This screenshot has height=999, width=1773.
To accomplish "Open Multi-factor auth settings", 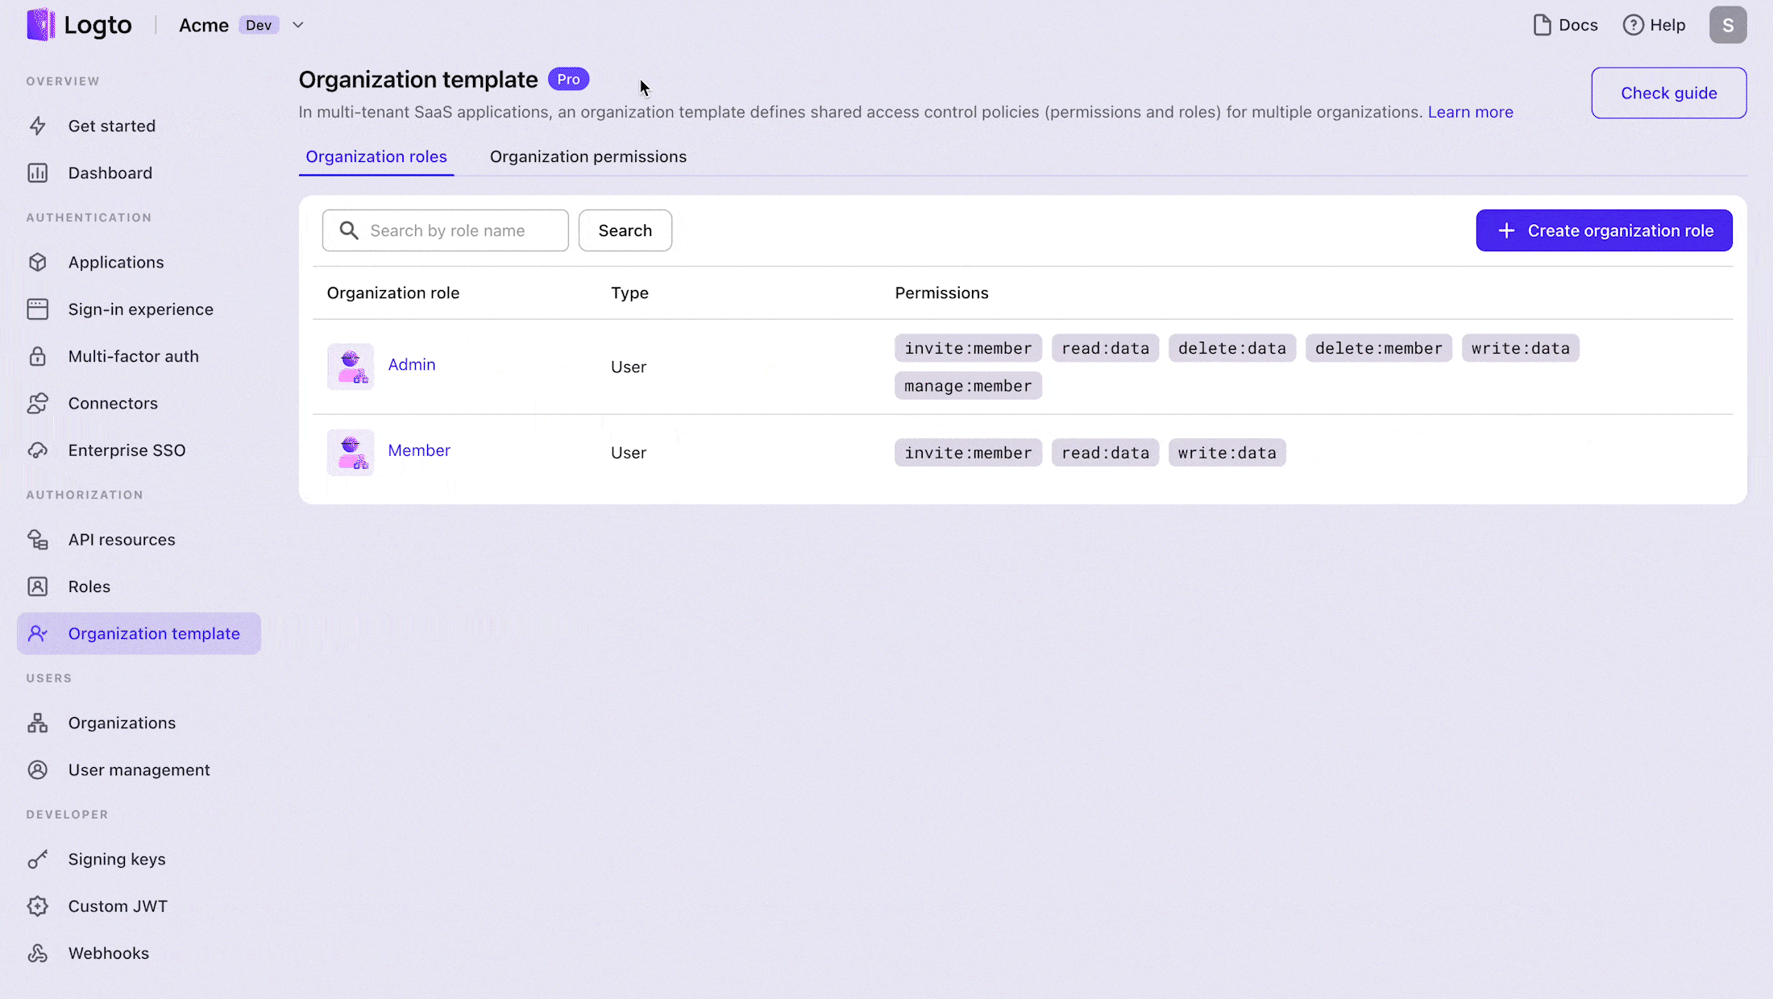I will pyautogui.click(x=133, y=355).
